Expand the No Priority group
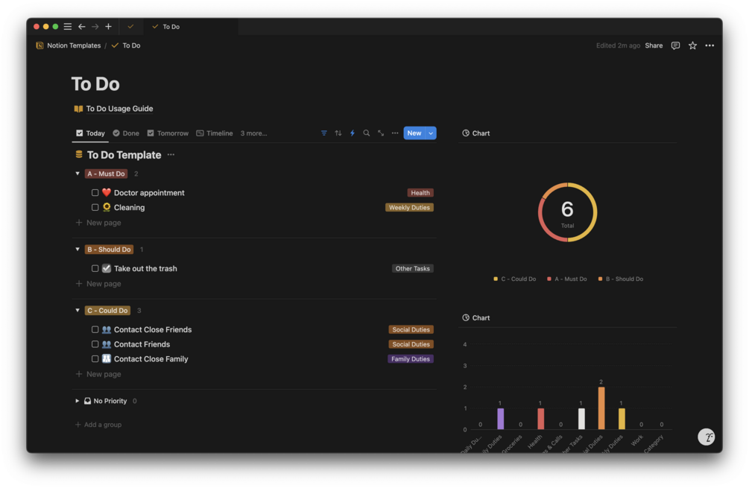749x488 pixels. tap(78, 401)
